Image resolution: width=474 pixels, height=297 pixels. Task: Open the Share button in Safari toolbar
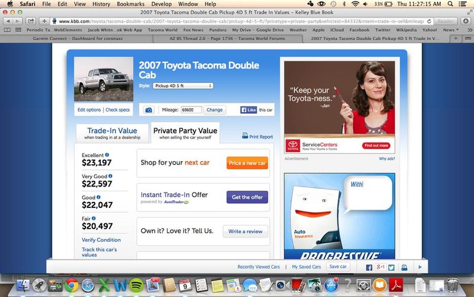point(31,21)
